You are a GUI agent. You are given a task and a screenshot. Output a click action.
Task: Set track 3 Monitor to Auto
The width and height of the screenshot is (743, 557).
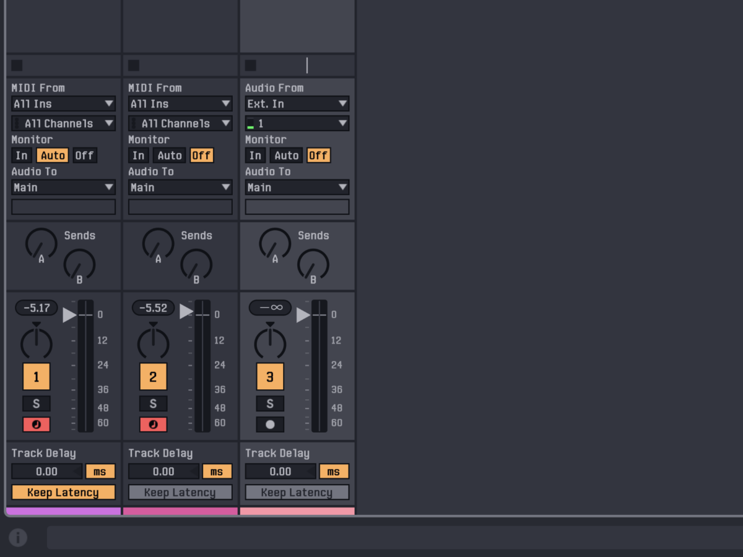coord(287,155)
